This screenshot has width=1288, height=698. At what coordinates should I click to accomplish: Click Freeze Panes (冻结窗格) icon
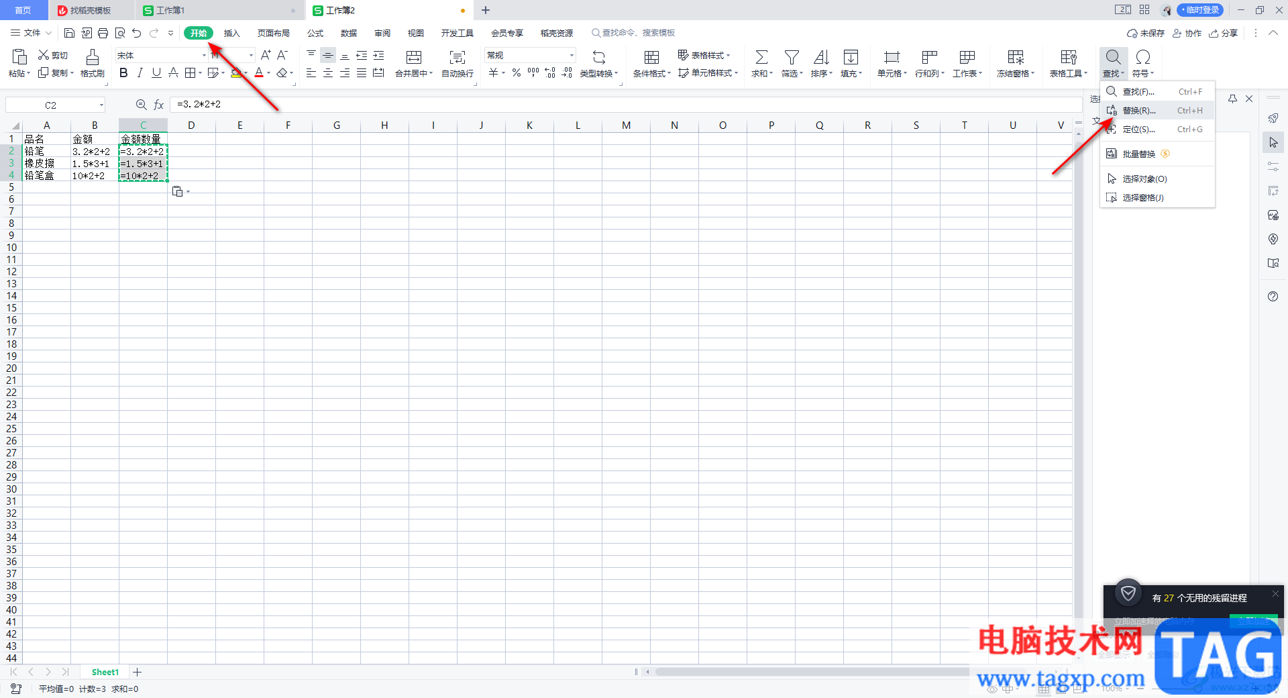pos(1016,58)
